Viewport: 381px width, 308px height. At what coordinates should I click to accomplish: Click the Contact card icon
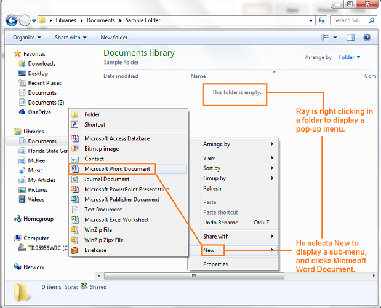click(x=74, y=159)
